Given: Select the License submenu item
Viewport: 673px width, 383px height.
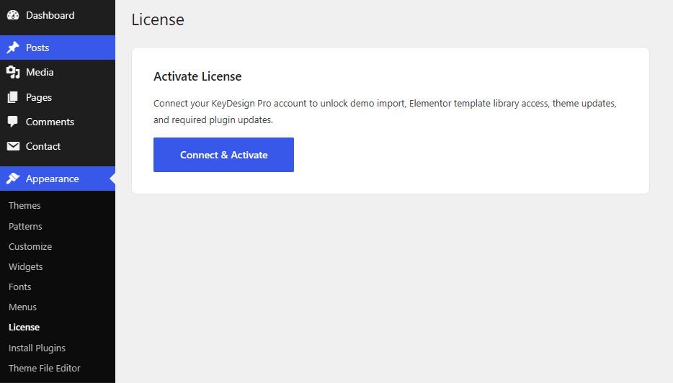Looking at the screenshot, I should 24,328.
